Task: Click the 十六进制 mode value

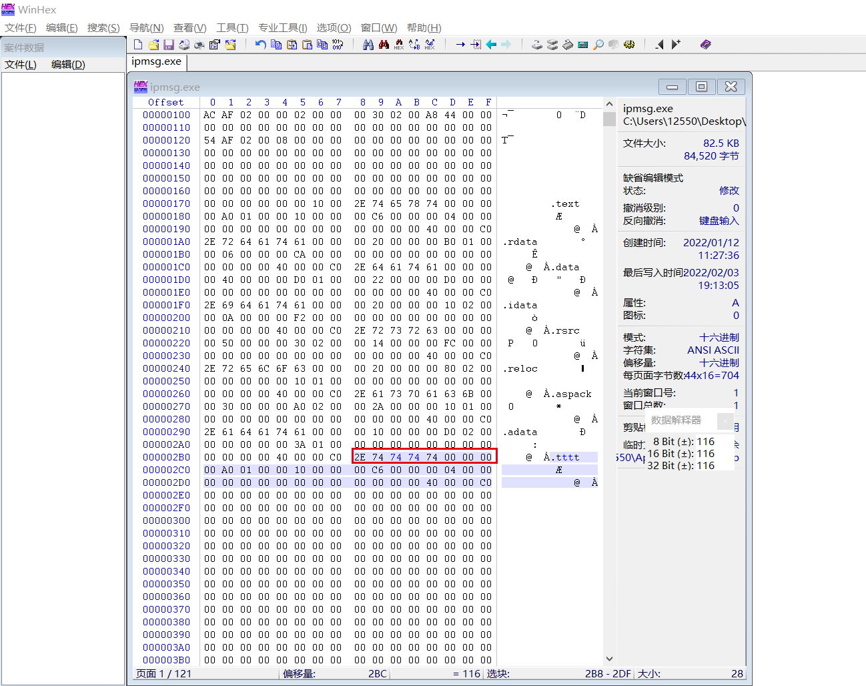Action: click(719, 337)
